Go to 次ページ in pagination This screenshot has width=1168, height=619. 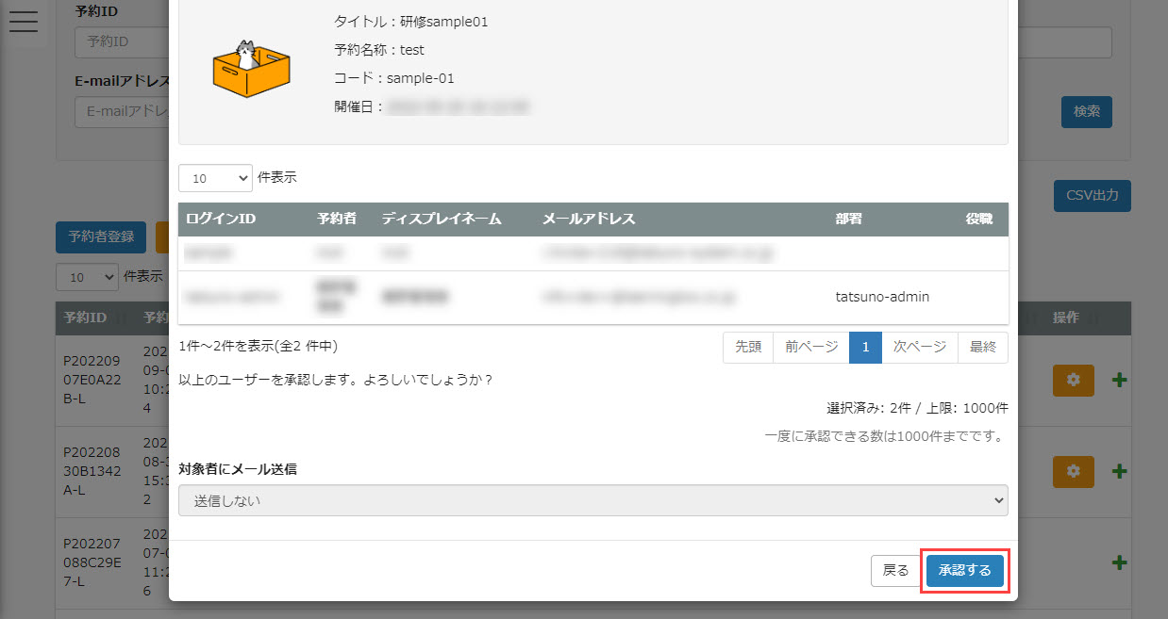[919, 347]
